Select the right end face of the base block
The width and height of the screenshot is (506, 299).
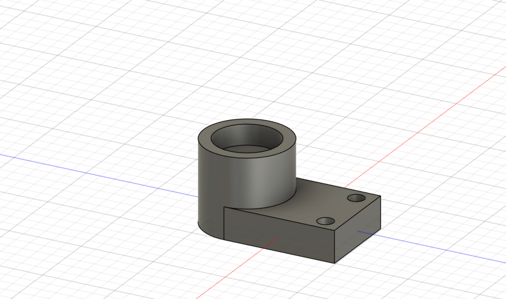coord(358,229)
